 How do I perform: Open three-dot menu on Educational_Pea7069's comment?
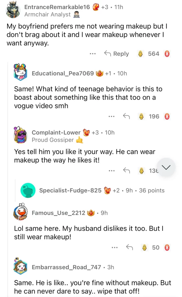coord(112,116)
